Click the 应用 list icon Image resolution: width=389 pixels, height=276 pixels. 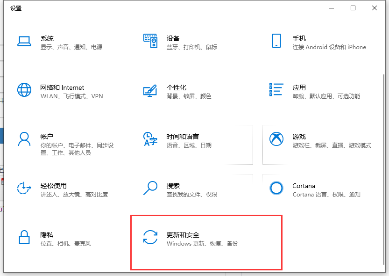pos(276,90)
